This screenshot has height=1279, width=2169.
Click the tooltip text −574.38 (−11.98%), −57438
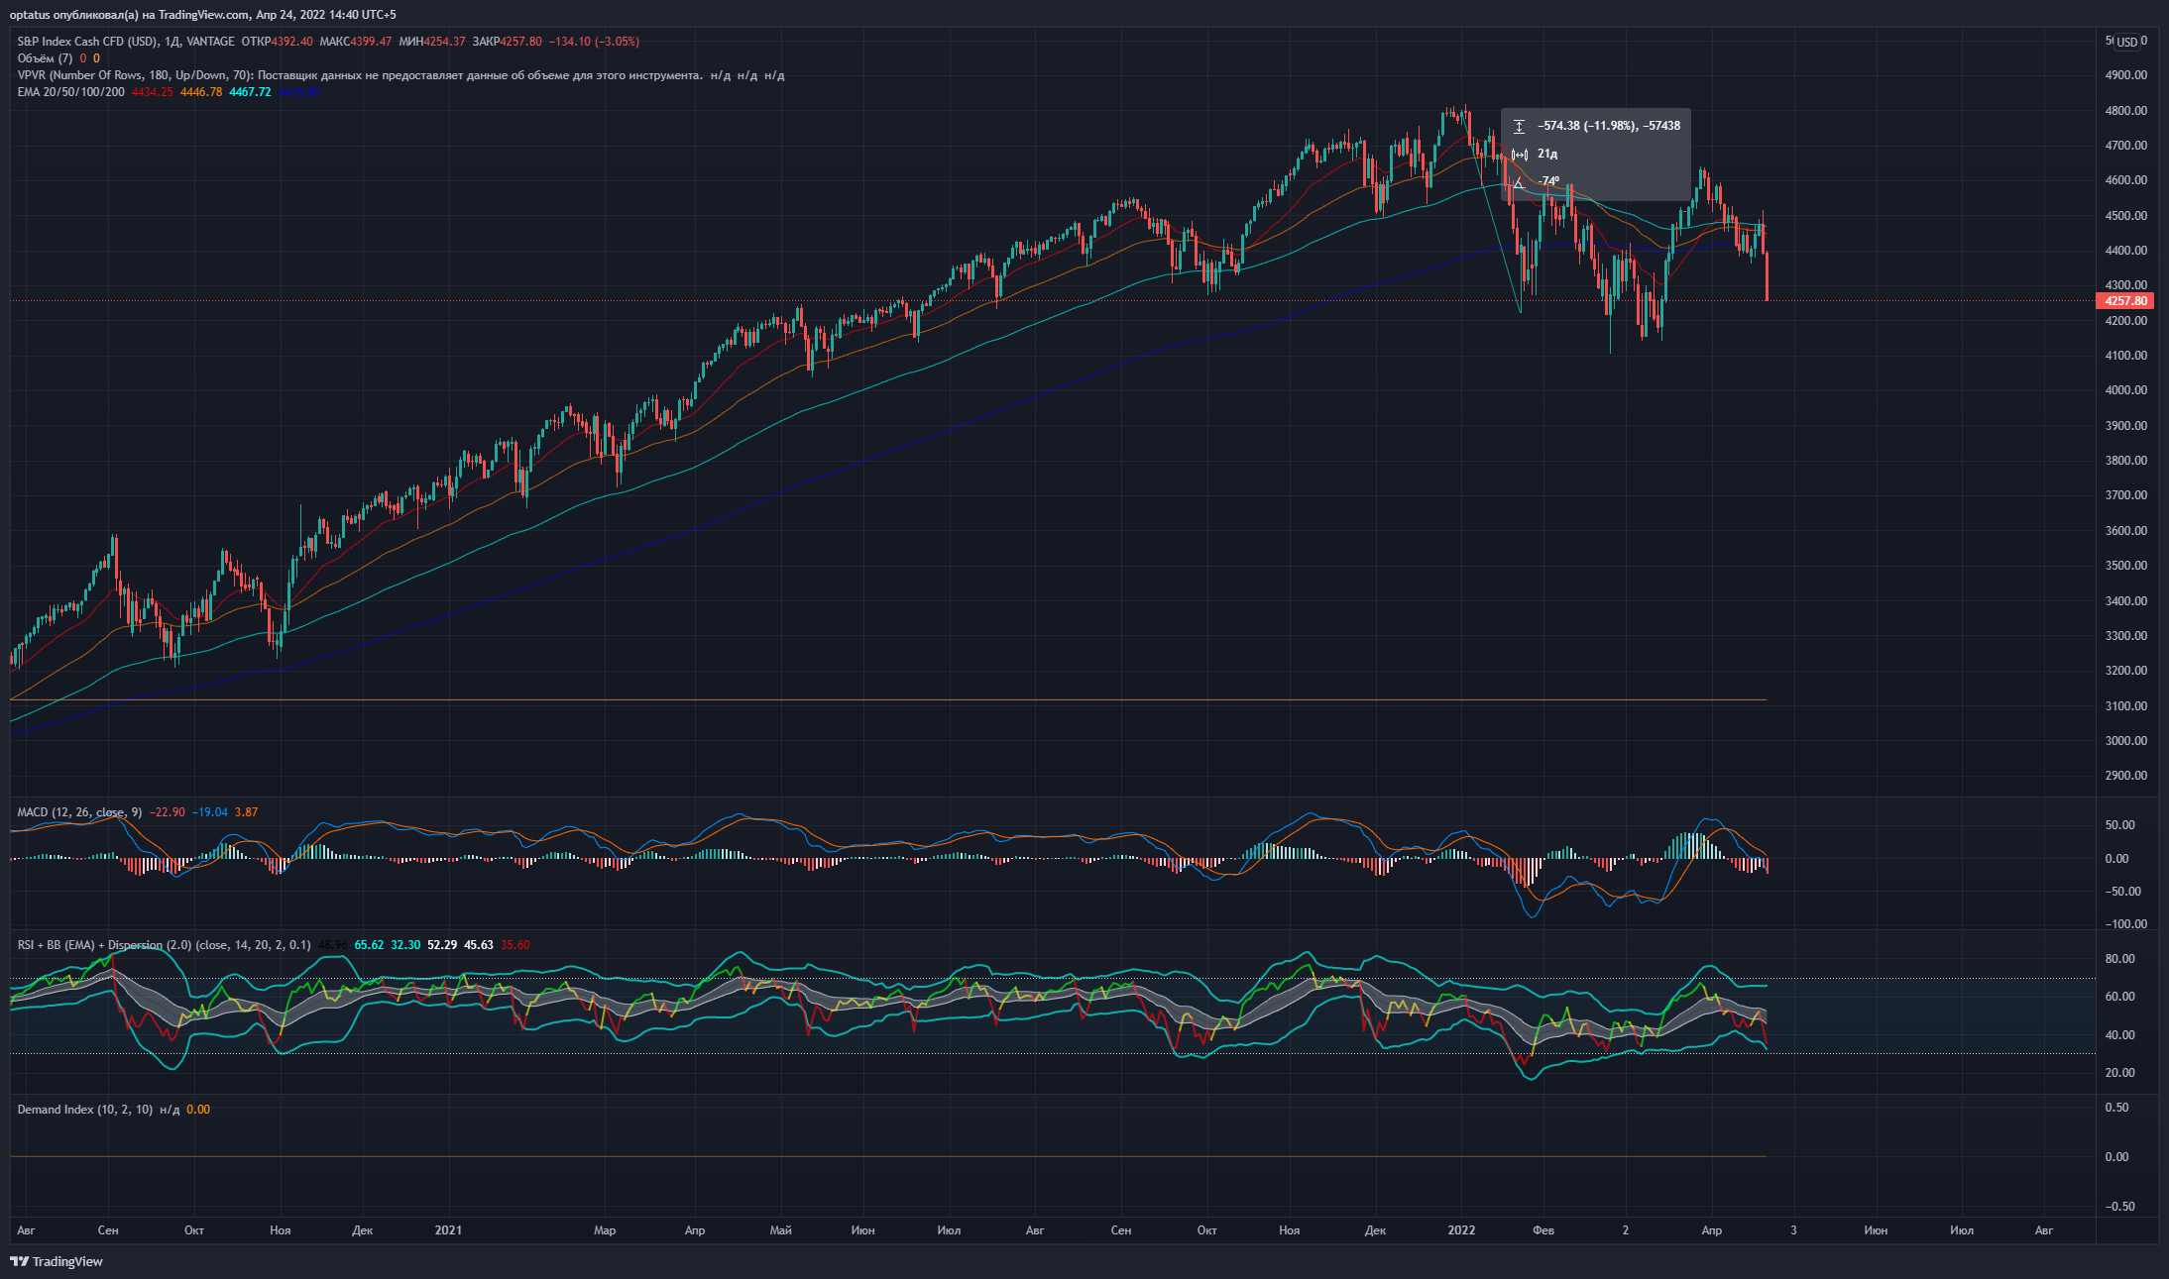coord(1608,126)
